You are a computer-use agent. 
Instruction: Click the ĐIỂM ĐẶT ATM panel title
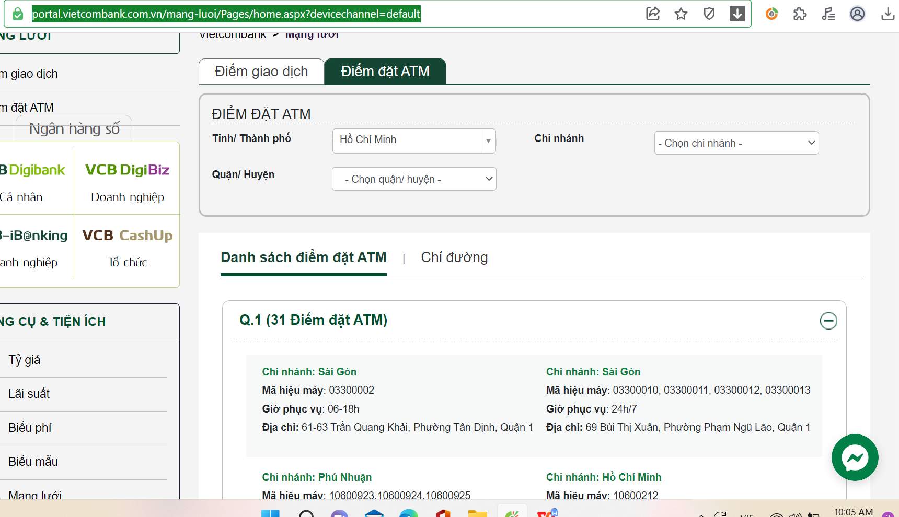point(261,114)
